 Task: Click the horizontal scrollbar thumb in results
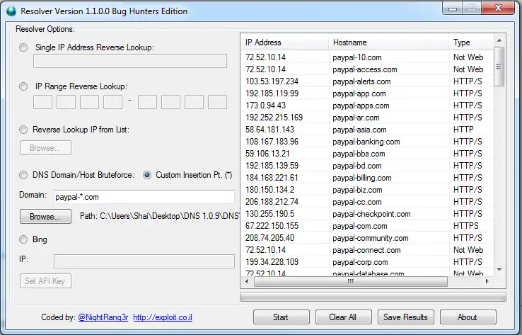click(x=351, y=281)
